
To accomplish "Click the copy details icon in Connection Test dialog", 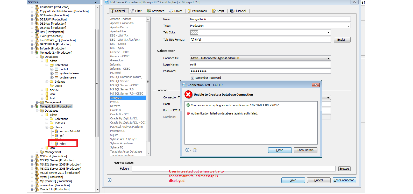I will [x=195, y=150].
